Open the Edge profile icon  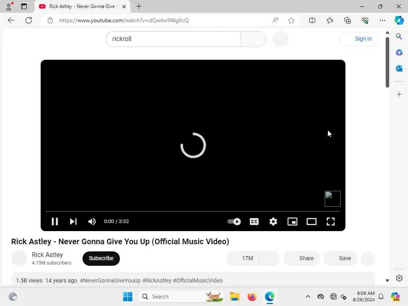click(x=9, y=6)
